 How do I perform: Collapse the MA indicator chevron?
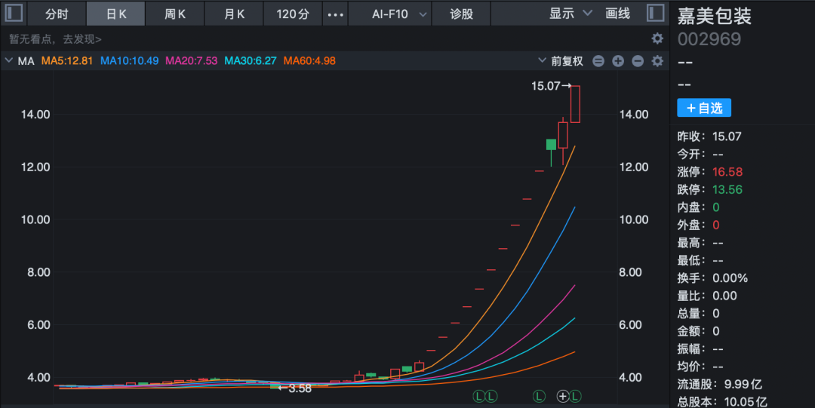(x=9, y=61)
